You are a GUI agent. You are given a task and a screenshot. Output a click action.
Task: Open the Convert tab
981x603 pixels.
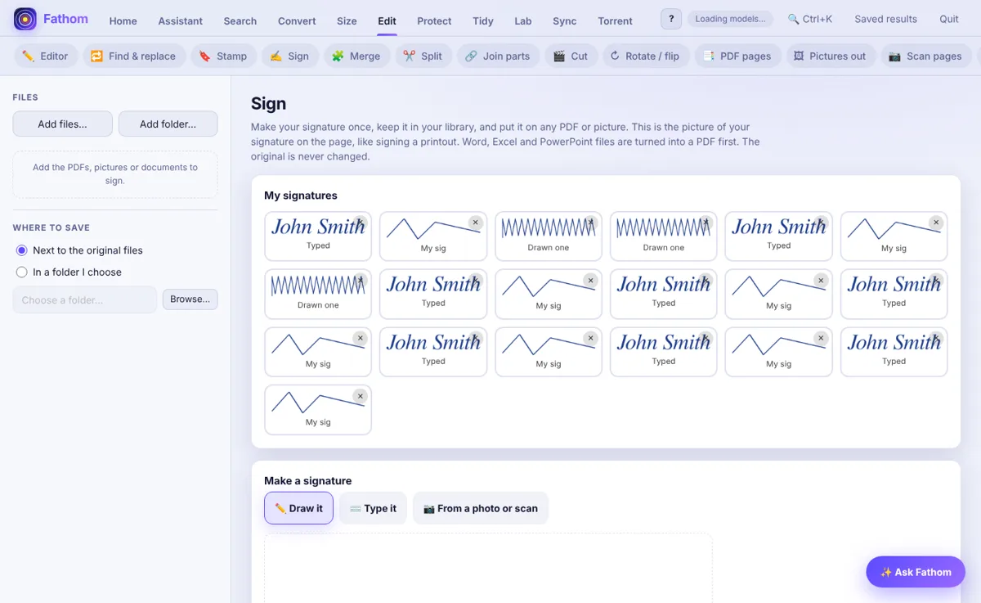click(x=297, y=20)
